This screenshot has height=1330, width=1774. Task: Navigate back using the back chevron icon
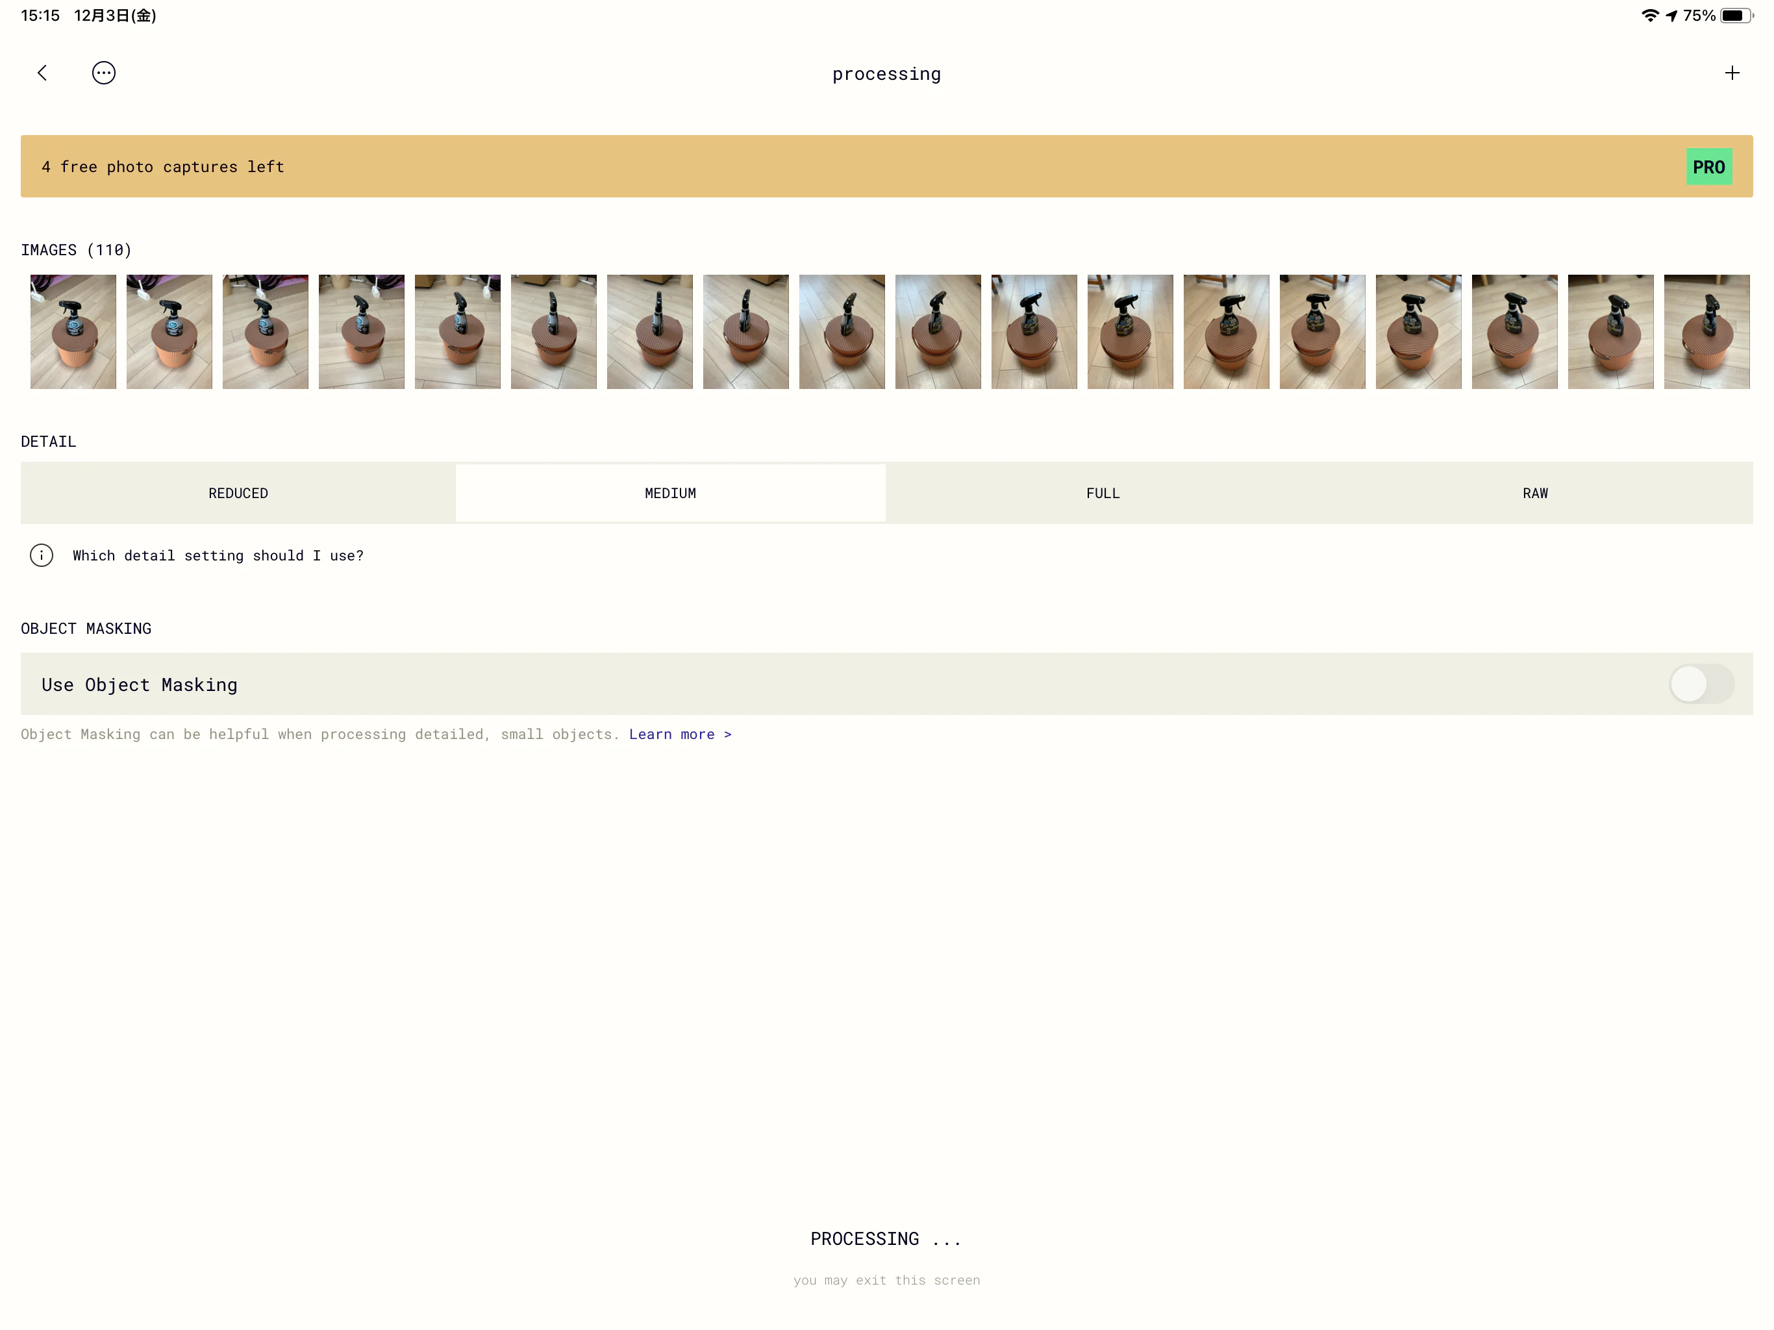(42, 72)
